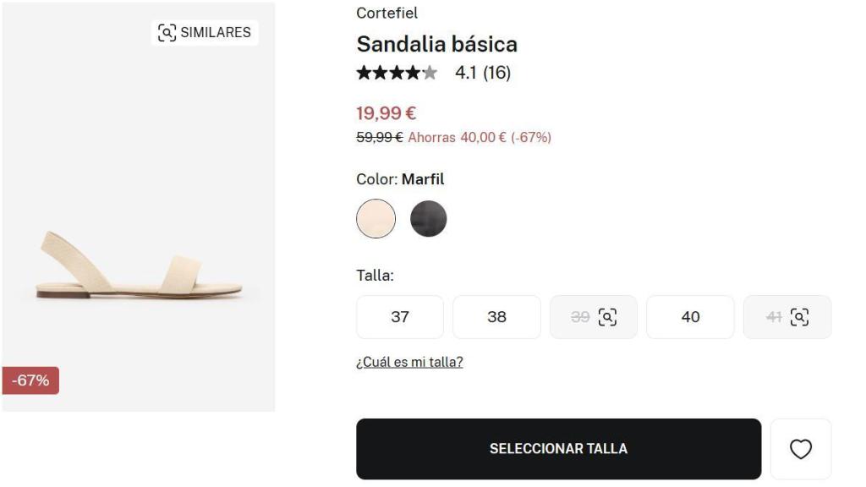Select the Marfil color swatch
Screen dimensions: 866x487
pyautogui.click(x=375, y=218)
